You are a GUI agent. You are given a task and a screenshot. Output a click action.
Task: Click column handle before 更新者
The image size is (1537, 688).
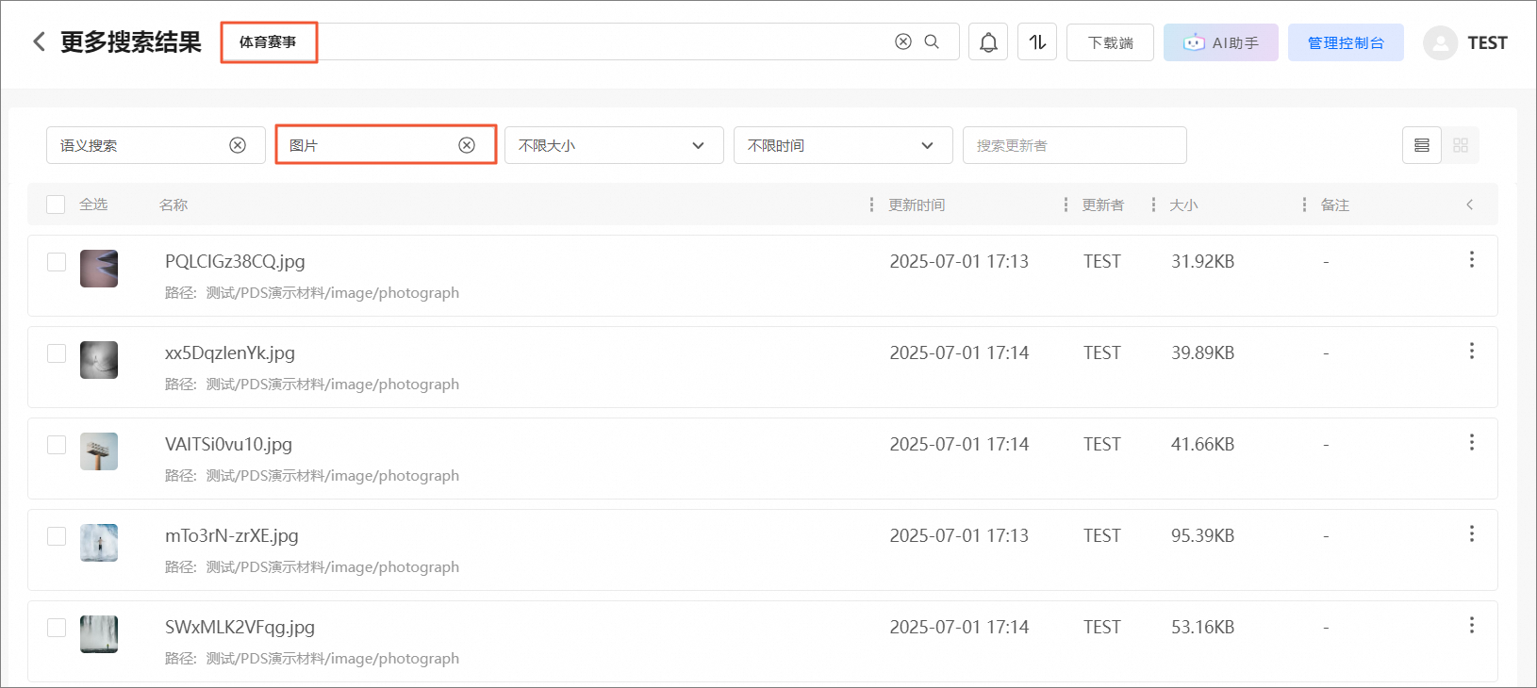[x=1066, y=205]
